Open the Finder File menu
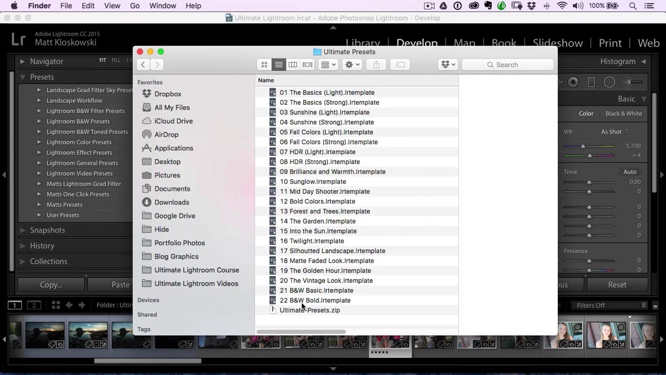The image size is (666, 375). [x=66, y=6]
